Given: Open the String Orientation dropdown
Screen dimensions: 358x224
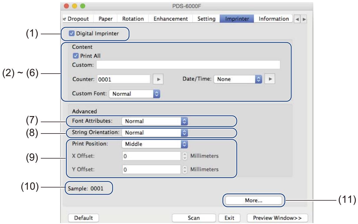Looking at the screenshot, I should tap(155, 133).
